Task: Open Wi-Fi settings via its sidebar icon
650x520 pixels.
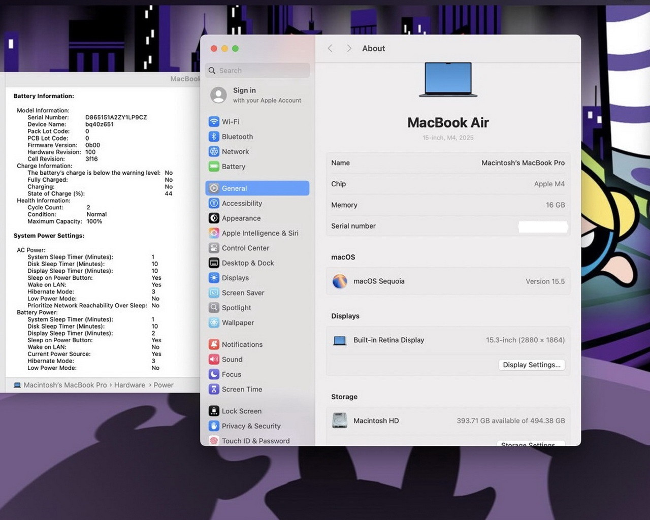Action: click(x=214, y=122)
